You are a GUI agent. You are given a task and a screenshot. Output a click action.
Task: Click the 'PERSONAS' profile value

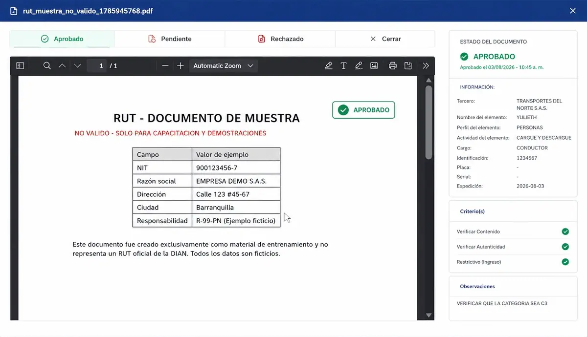(530, 127)
